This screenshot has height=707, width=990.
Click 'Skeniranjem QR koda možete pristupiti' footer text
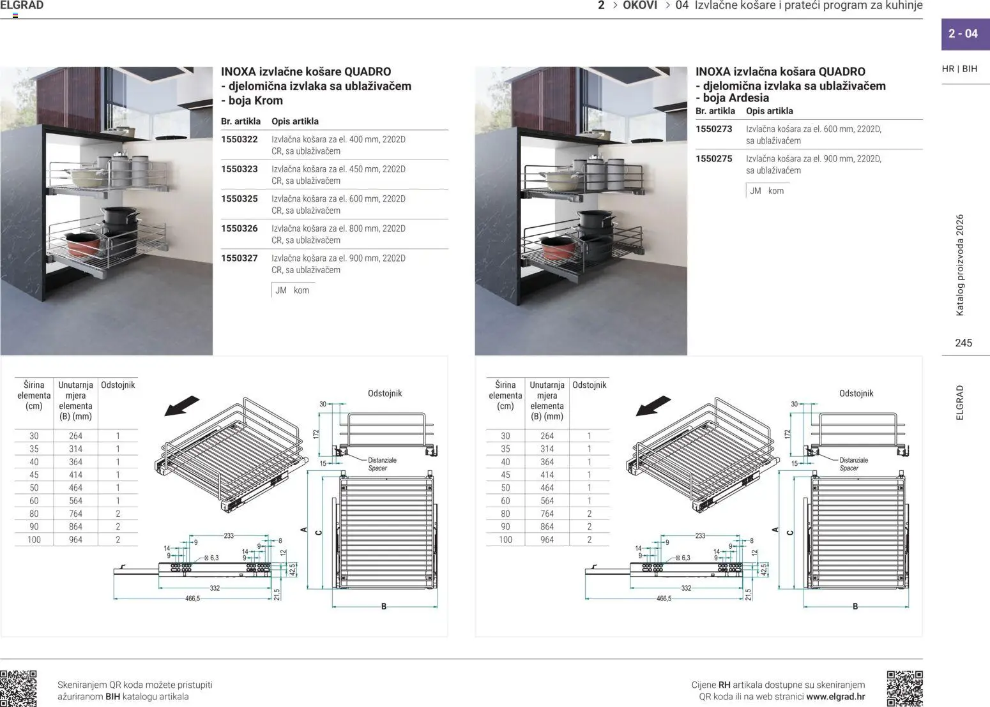[135, 685]
